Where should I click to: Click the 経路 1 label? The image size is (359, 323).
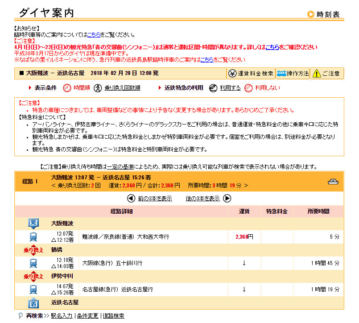(x=30, y=182)
